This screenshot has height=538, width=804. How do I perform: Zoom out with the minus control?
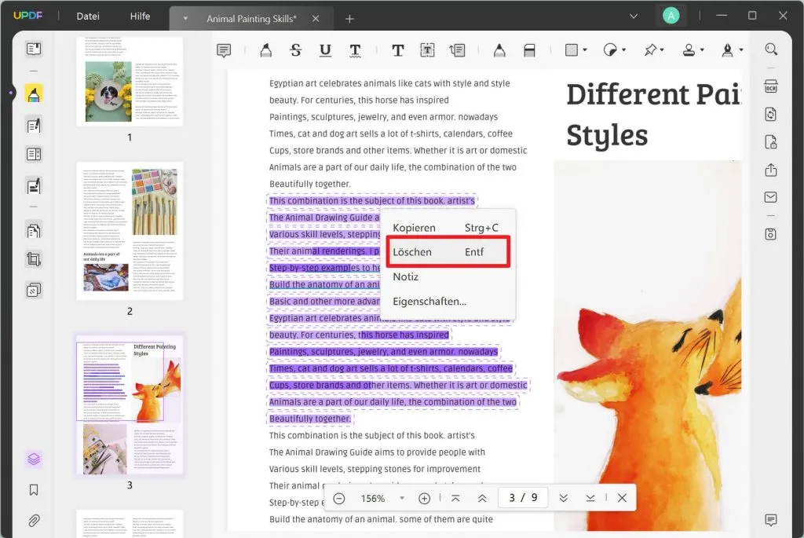pos(339,498)
